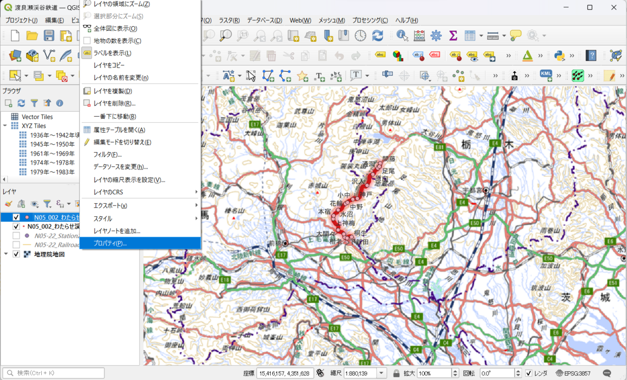Click the 検索 locator search box
This screenshot has height=380, width=627.
tap(53, 373)
